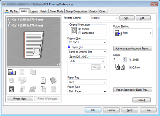The height and width of the screenshot is (116, 160).
Task: Click the Authentication/Account Track button
Action: tap(133, 49)
